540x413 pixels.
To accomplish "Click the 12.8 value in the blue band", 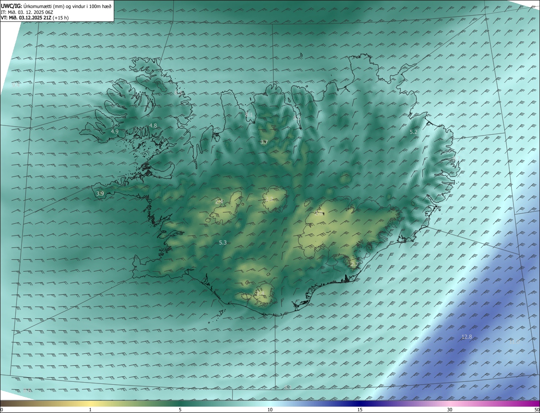I will [467, 337].
